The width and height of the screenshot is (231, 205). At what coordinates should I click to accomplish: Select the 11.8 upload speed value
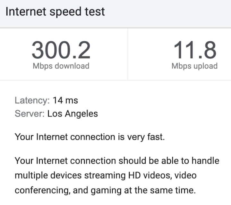[x=195, y=51]
